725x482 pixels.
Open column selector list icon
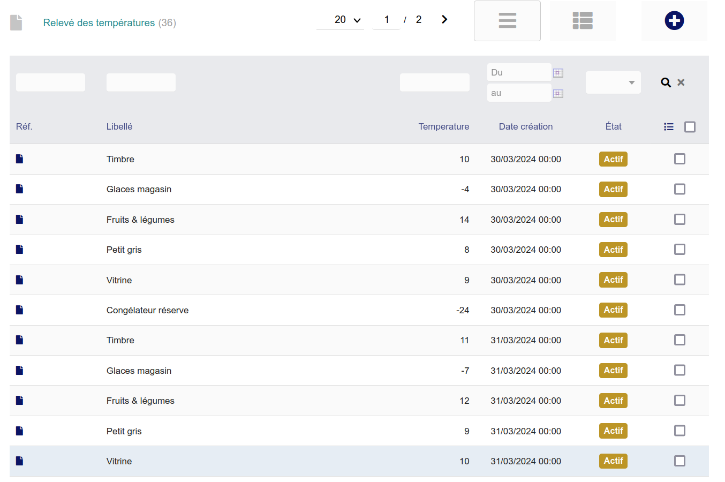[x=669, y=127]
